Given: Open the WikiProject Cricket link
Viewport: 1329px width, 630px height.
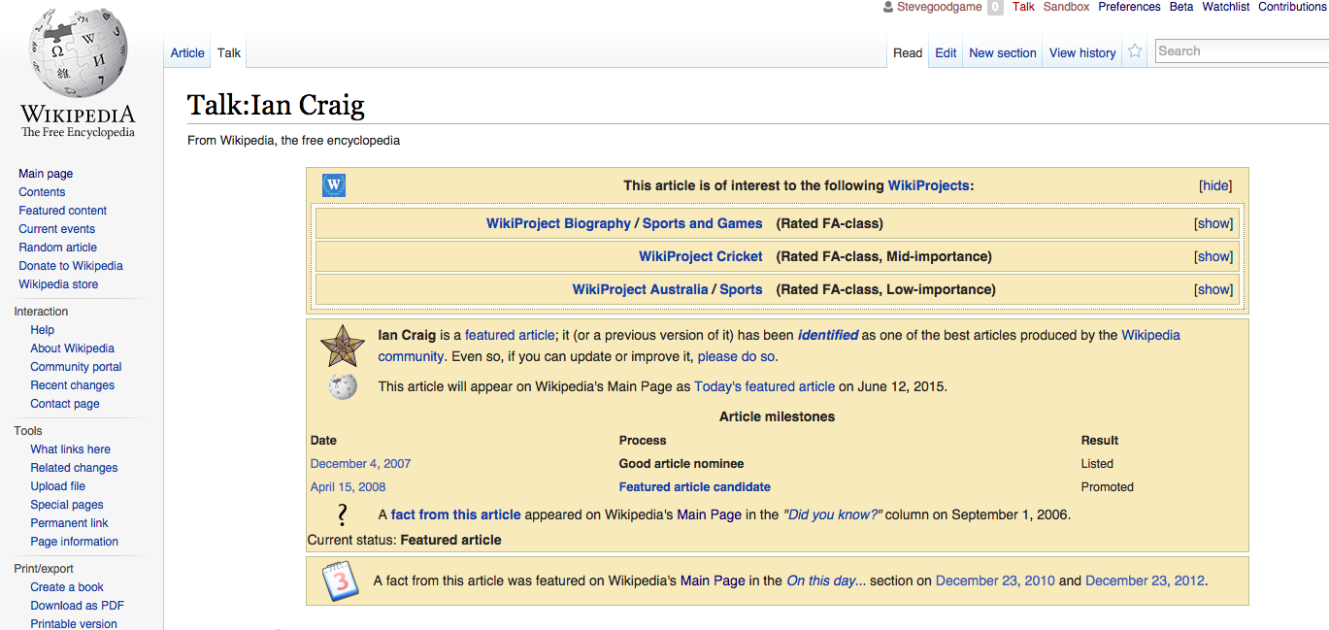Looking at the screenshot, I should point(701,256).
